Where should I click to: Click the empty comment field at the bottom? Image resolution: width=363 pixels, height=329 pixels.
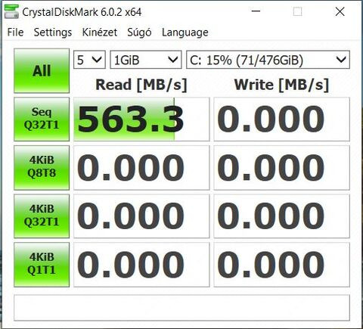point(181,308)
